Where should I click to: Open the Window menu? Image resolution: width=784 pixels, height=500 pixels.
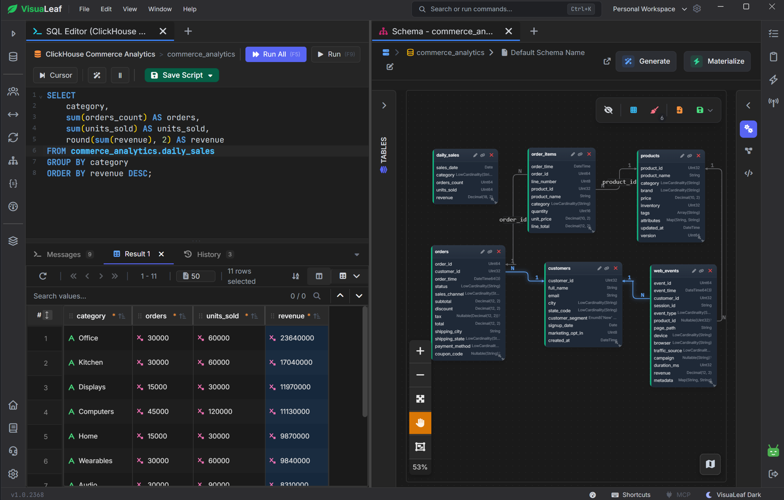[x=160, y=9]
